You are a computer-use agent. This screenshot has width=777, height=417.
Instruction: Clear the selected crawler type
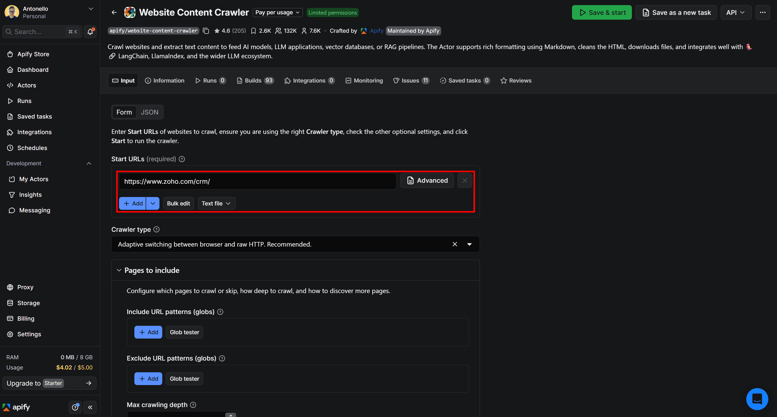[455, 244]
